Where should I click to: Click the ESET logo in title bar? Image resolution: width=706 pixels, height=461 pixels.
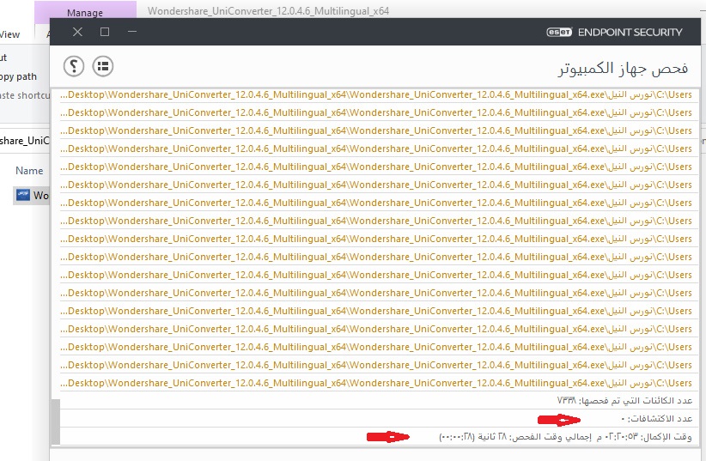(561, 32)
